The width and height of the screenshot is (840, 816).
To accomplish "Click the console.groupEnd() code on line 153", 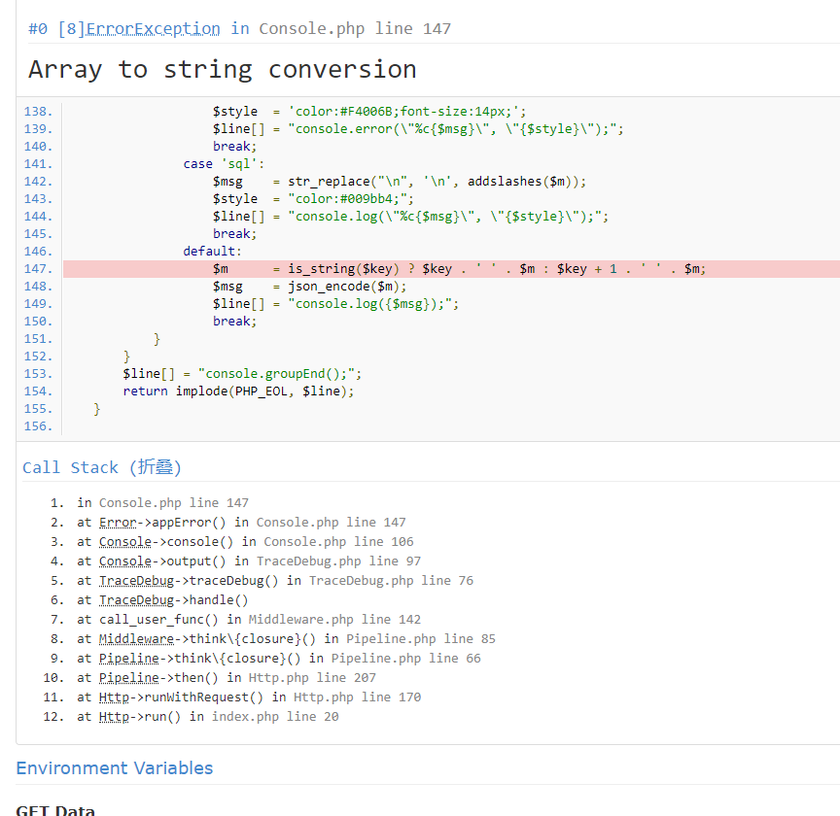I will tap(280, 374).
